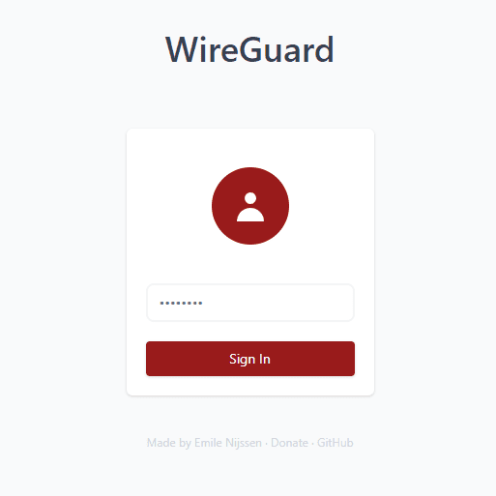The image size is (496, 496).
Task: Click the "Sign In" text label
Action: (249, 359)
